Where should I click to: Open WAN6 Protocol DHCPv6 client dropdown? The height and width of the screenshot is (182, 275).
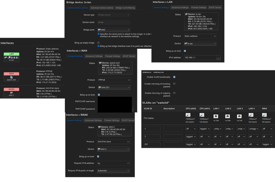[x=114, y=142]
